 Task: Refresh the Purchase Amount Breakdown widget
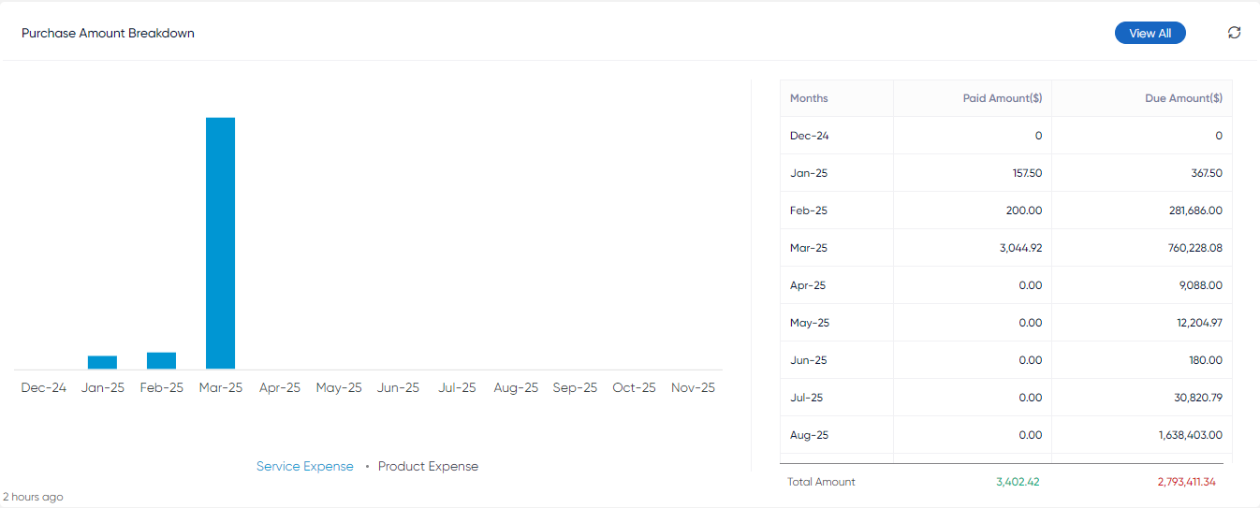1234,33
